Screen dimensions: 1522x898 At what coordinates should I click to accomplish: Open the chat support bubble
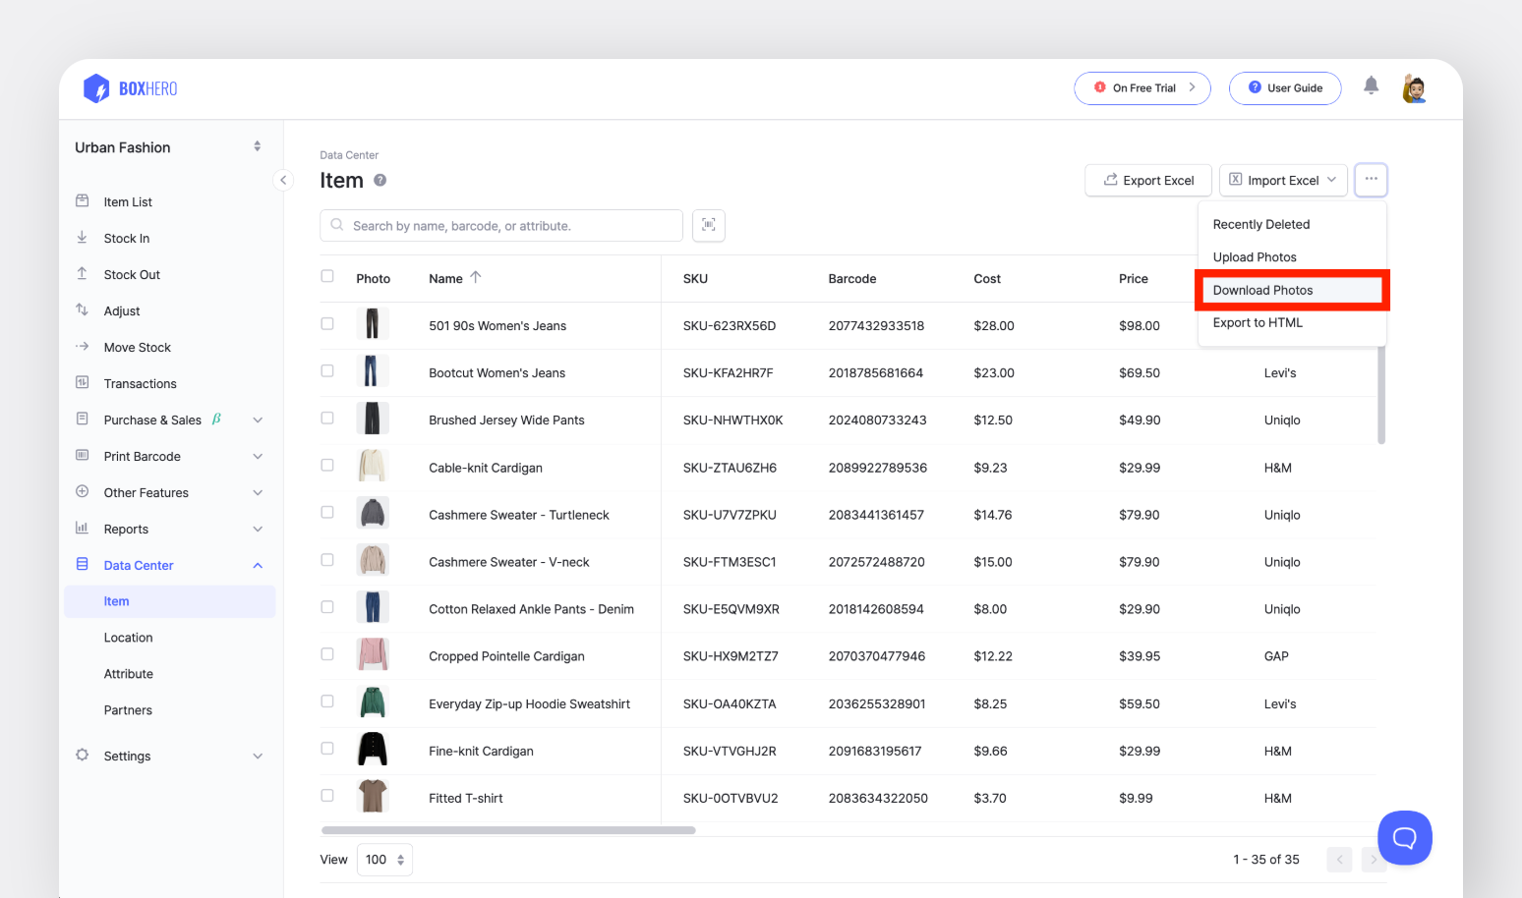(x=1404, y=837)
